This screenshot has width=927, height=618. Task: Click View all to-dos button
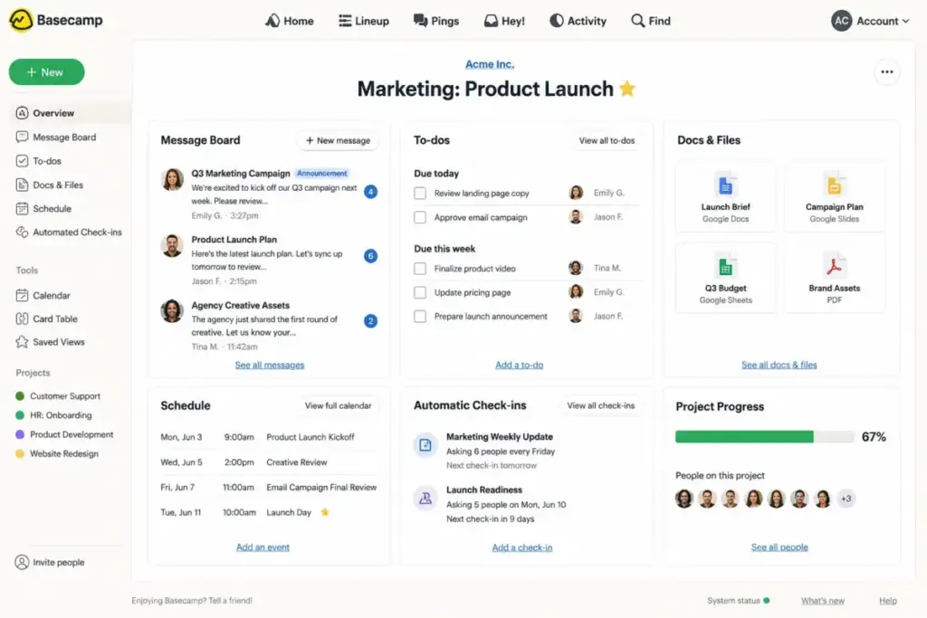(607, 140)
